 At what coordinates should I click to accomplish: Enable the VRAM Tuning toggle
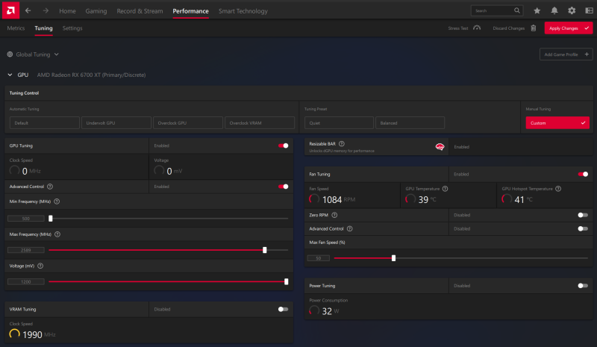(x=284, y=309)
